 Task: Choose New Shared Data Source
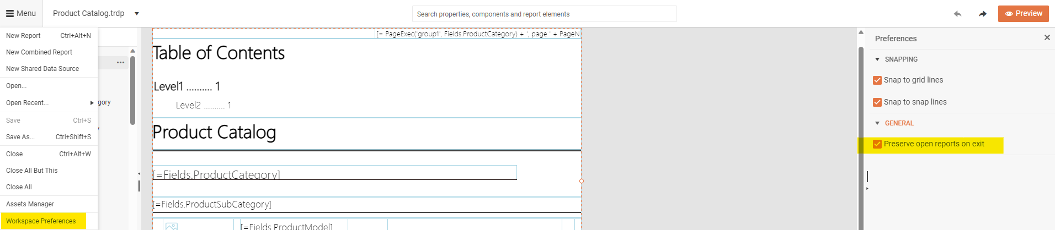49,69
